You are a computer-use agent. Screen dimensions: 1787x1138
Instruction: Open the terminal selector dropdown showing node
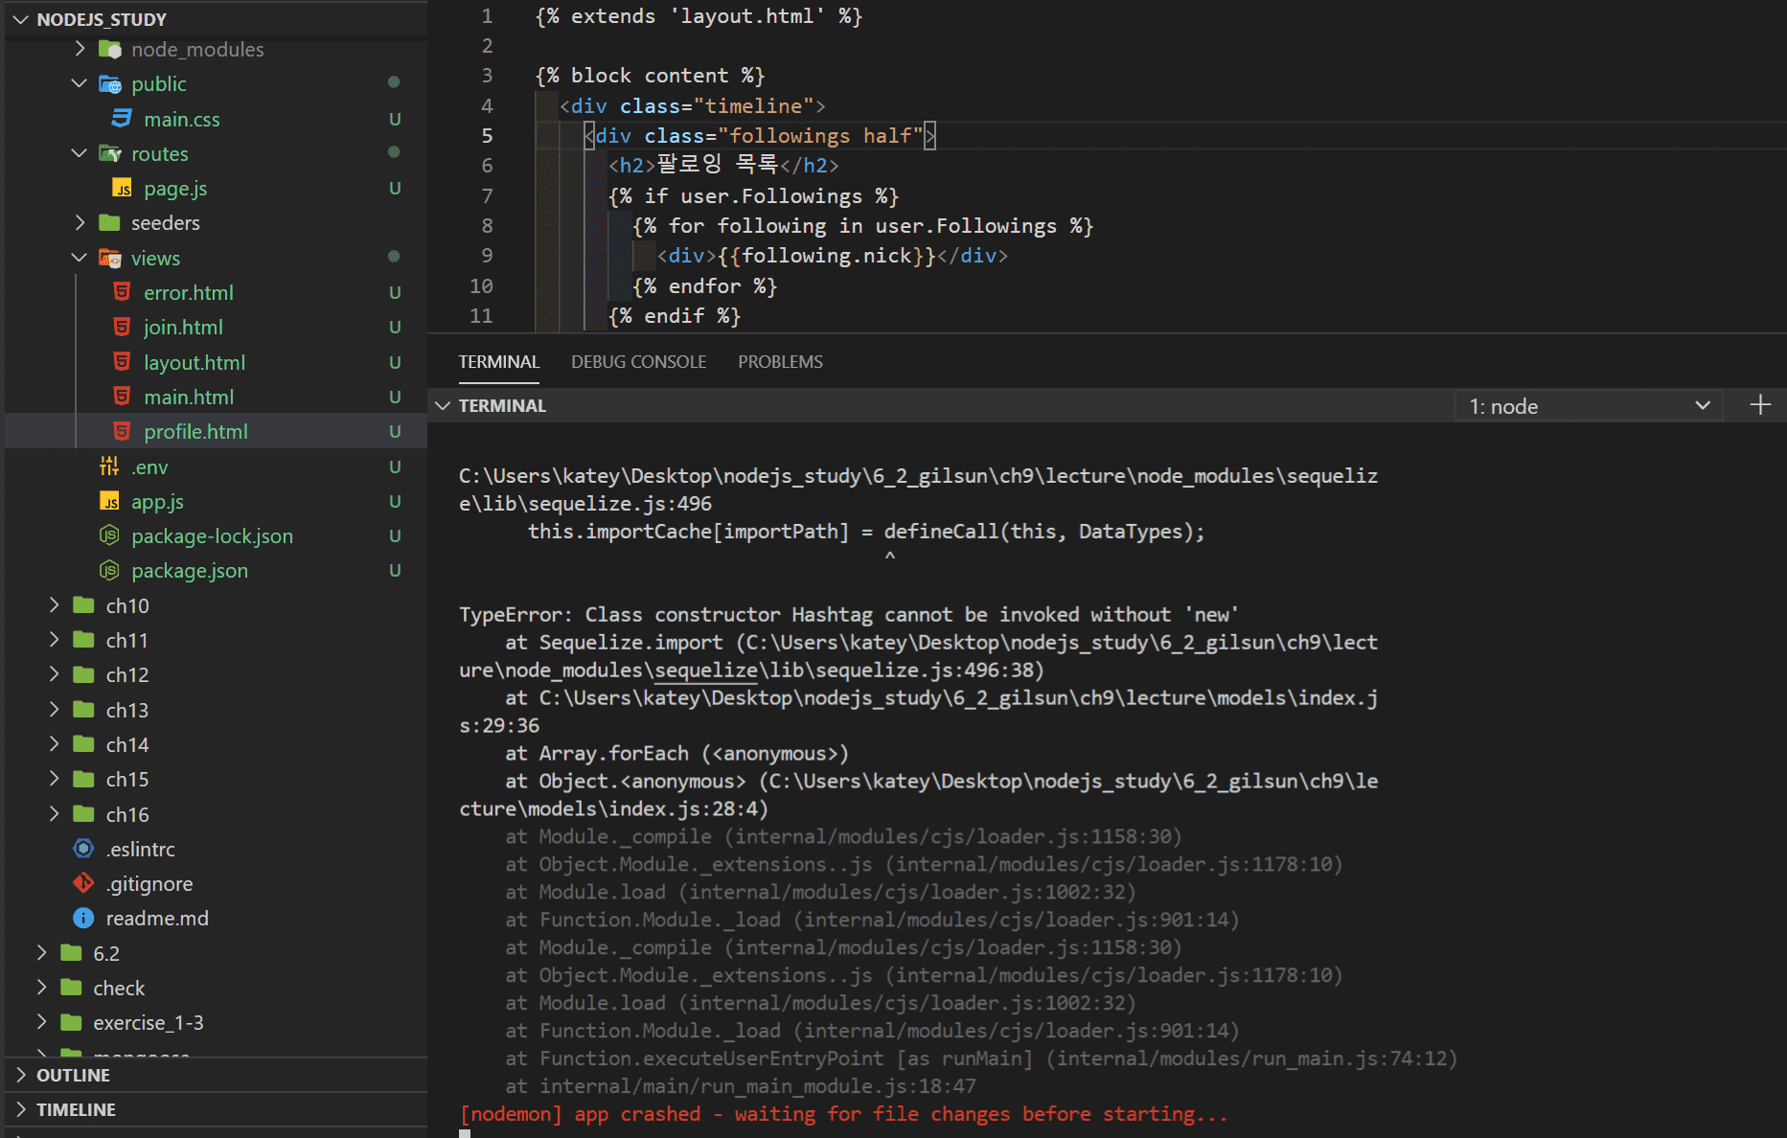1588,406
